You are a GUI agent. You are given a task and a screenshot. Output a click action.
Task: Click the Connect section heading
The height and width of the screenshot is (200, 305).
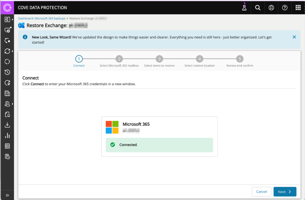coord(31,78)
